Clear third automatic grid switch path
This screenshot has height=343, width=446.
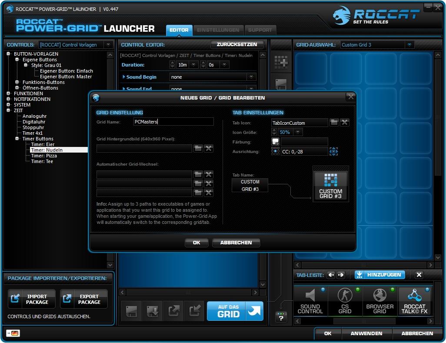209,193
